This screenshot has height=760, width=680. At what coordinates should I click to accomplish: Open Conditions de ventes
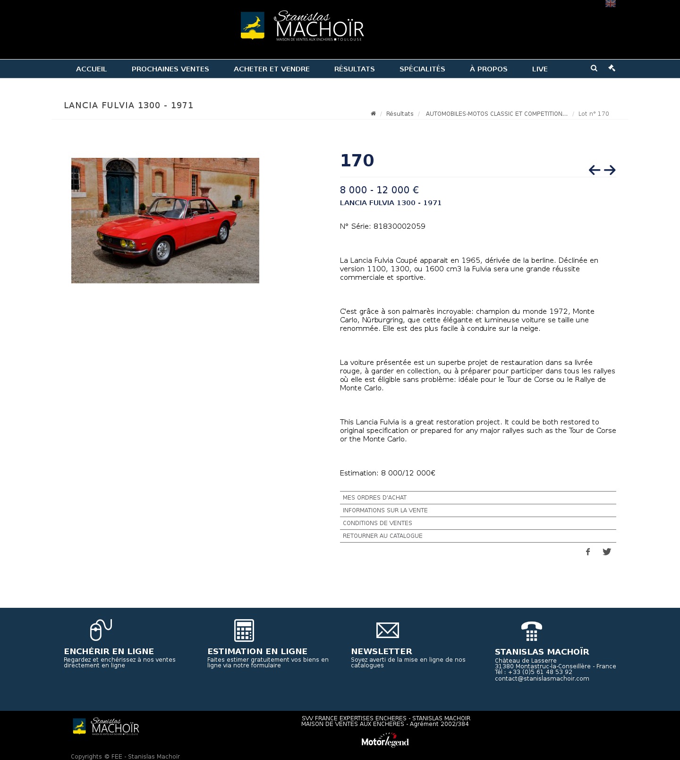478,523
